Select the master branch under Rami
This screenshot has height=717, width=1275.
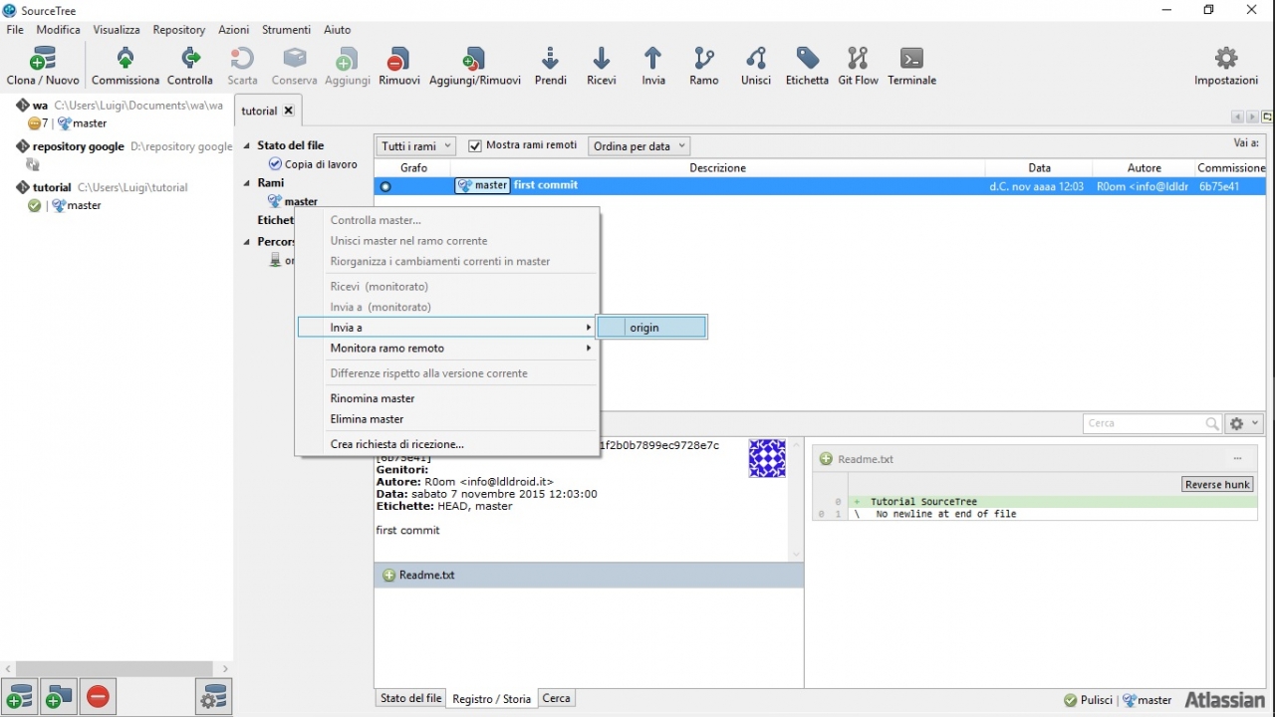pyautogui.click(x=293, y=202)
